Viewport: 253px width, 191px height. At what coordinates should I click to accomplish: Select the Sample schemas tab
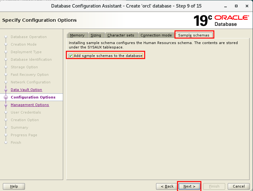(x=194, y=35)
